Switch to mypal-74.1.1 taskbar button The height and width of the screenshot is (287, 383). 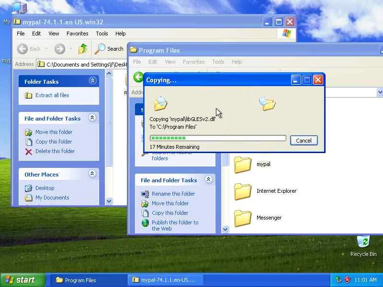pyautogui.click(x=165, y=280)
